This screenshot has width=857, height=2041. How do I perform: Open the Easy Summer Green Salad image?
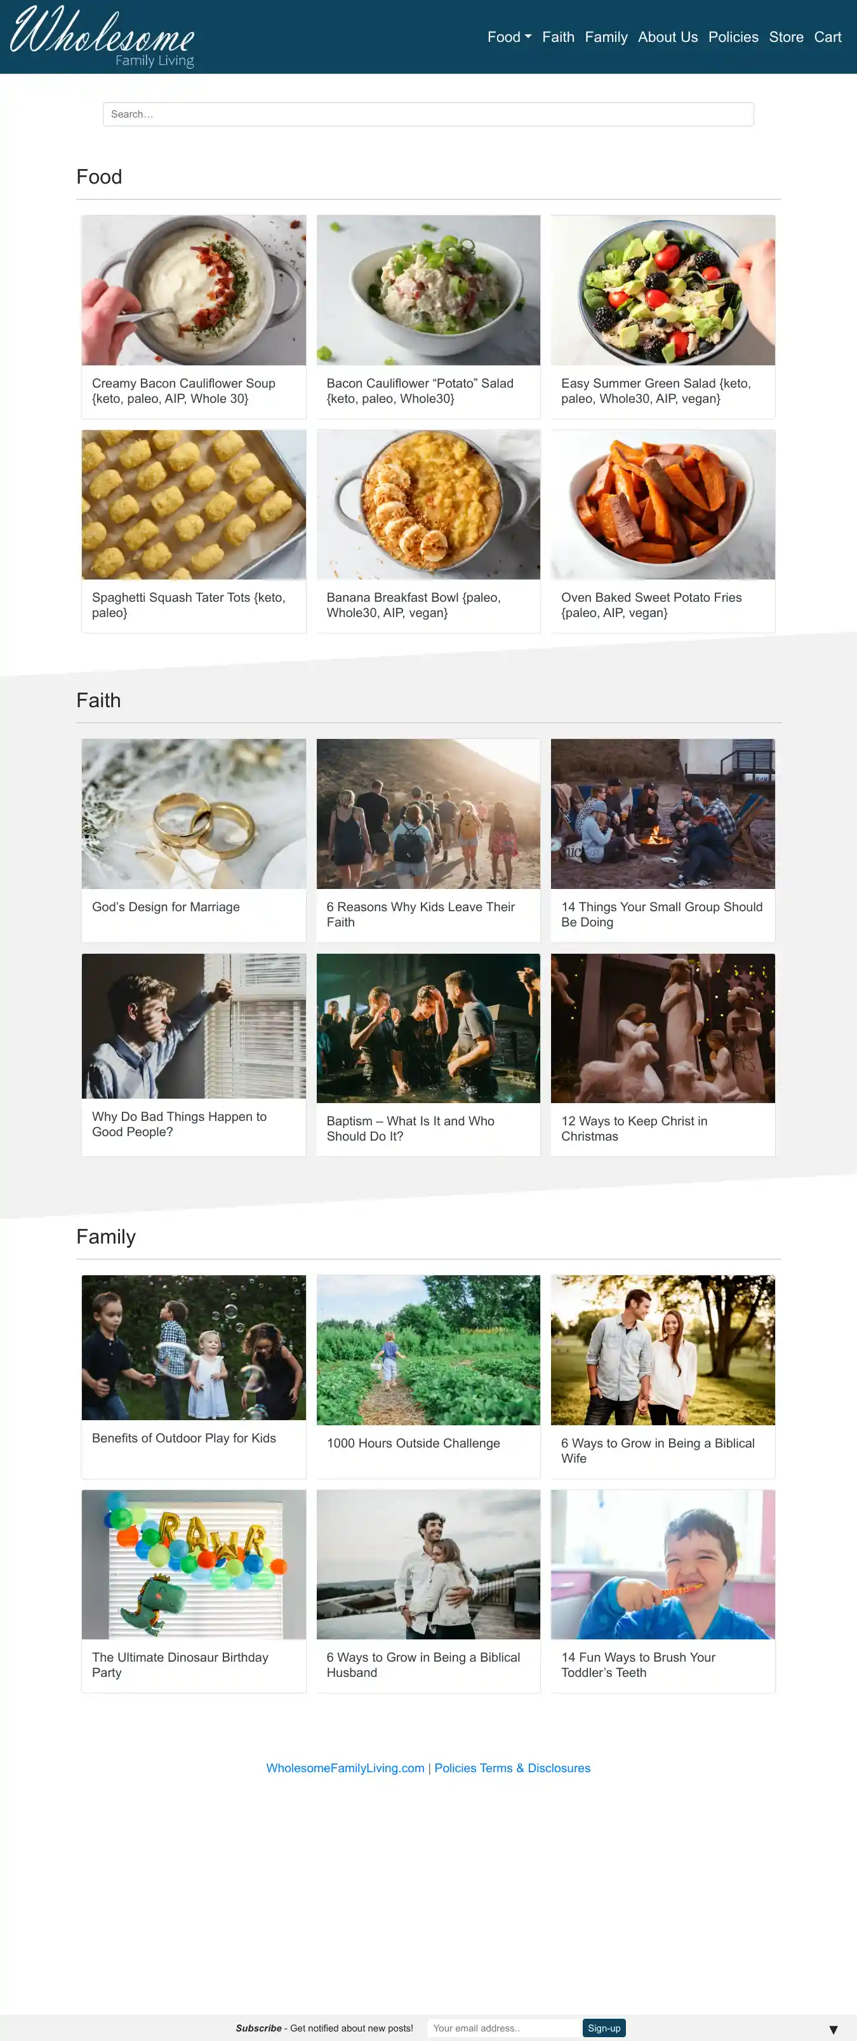pyautogui.click(x=662, y=290)
